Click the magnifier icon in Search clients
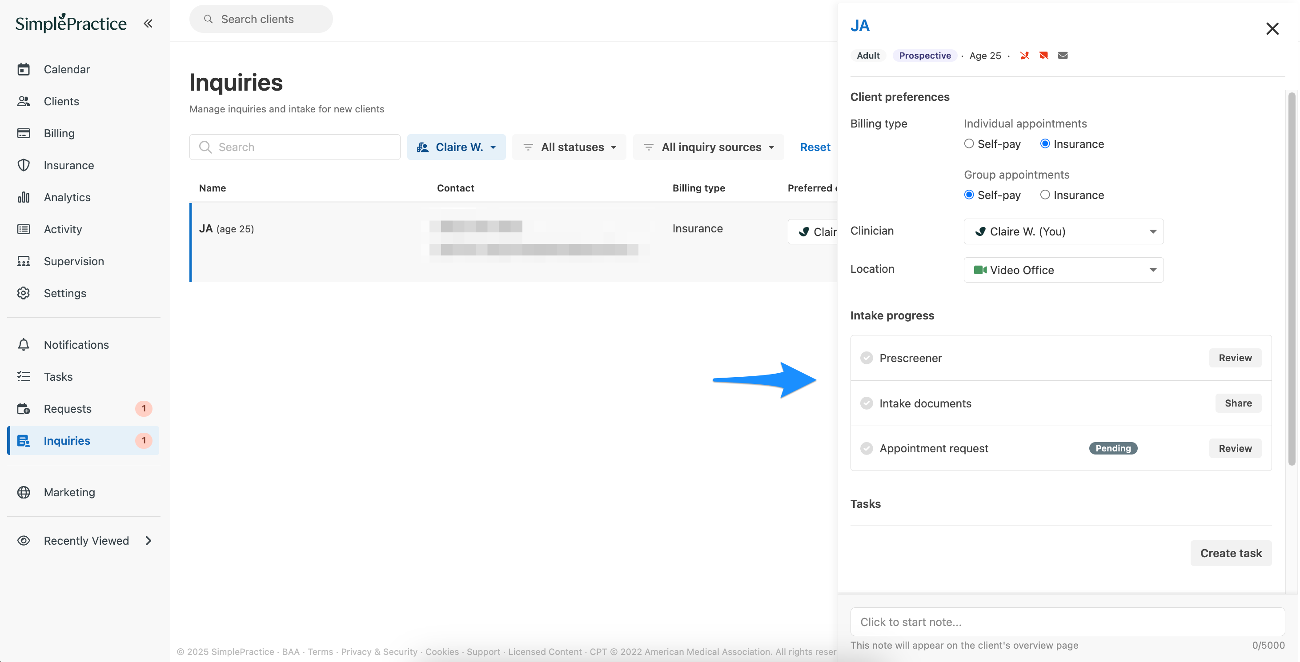1300x662 pixels. pyautogui.click(x=208, y=19)
